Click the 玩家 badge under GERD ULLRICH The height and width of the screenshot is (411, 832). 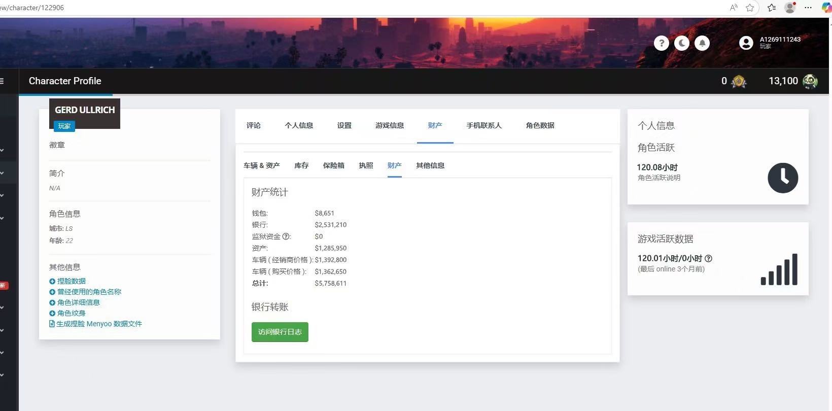click(x=64, y=126)
